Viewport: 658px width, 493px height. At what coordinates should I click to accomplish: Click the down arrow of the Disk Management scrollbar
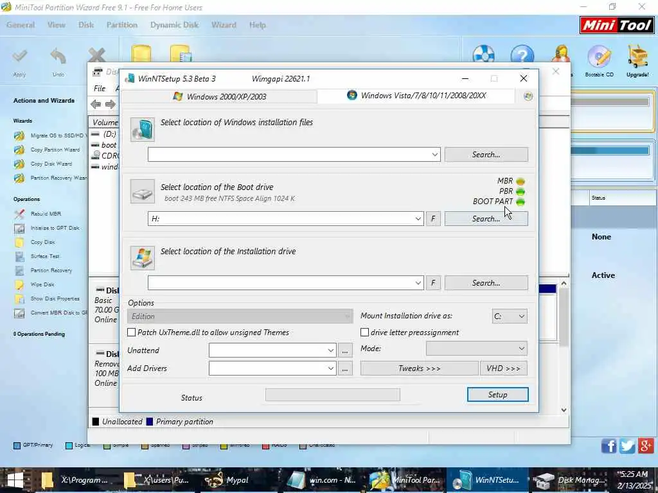(x=564, y=410)
